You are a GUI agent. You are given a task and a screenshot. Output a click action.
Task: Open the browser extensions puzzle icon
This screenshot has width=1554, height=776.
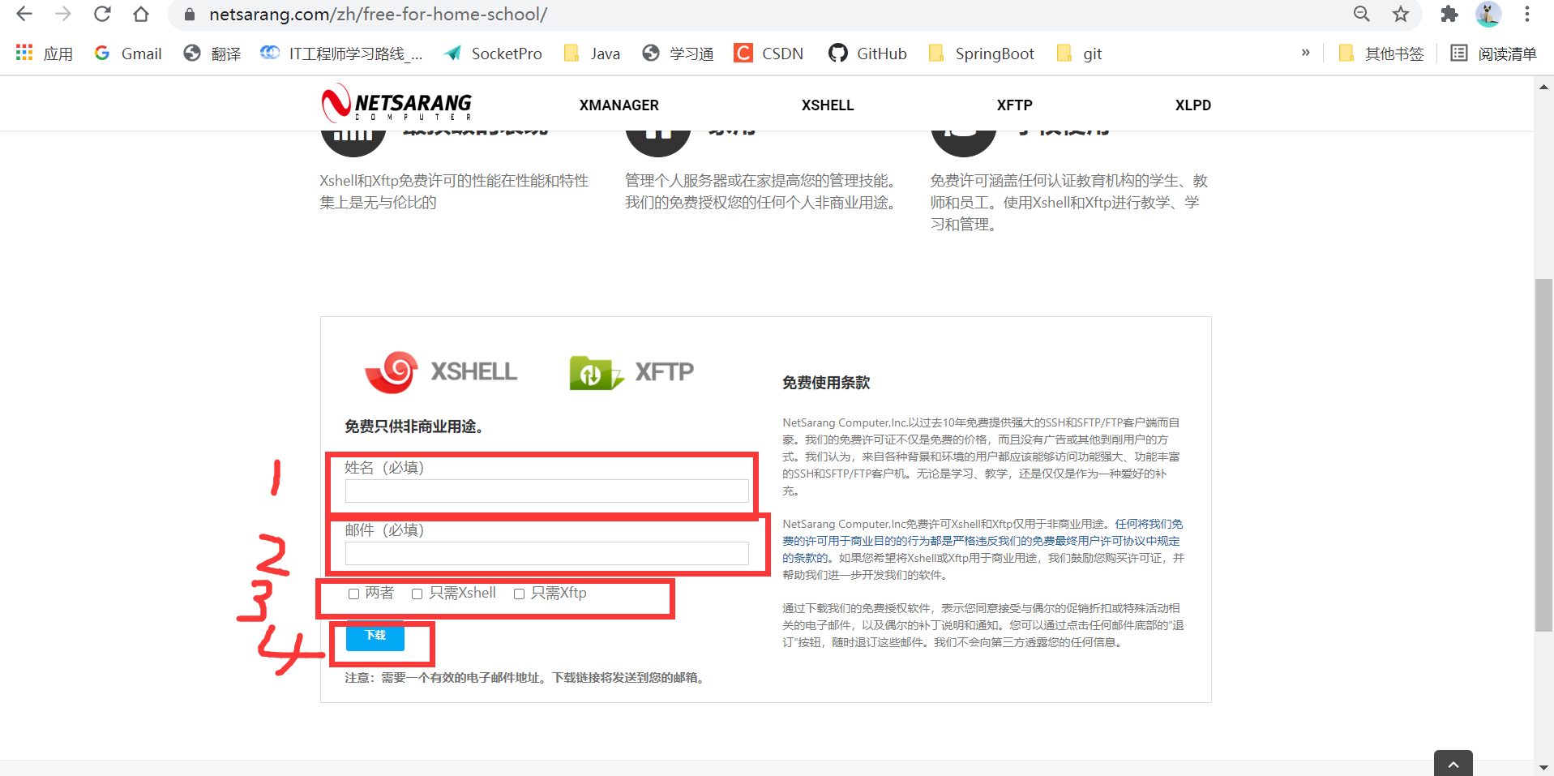click(1449, 14)
